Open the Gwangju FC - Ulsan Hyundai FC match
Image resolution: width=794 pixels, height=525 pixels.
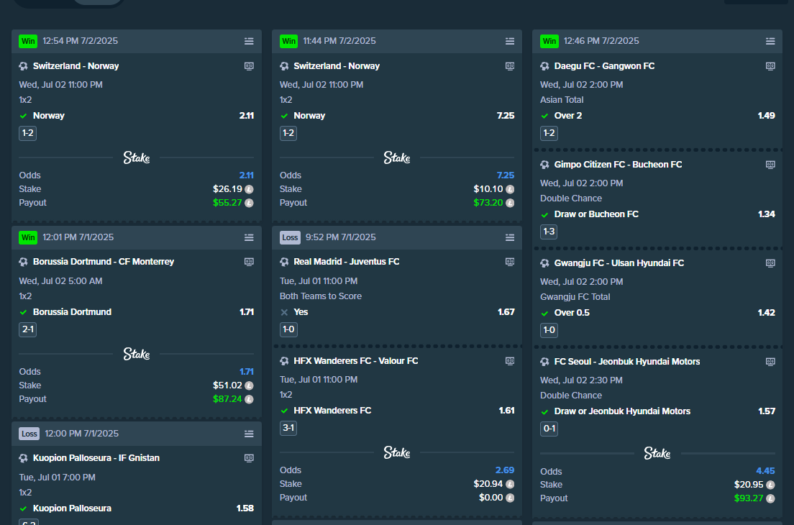pos(619,262)
